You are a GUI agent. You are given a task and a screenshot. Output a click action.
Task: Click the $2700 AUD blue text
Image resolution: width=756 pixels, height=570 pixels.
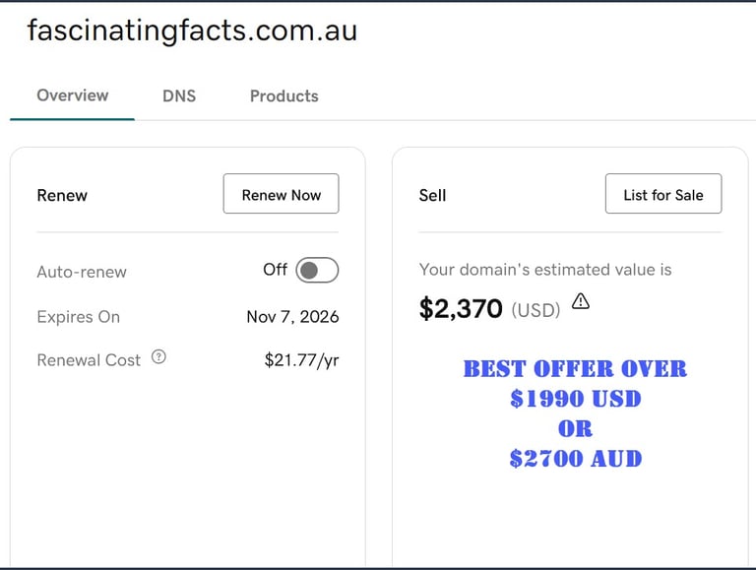click(x=575, y=459)
